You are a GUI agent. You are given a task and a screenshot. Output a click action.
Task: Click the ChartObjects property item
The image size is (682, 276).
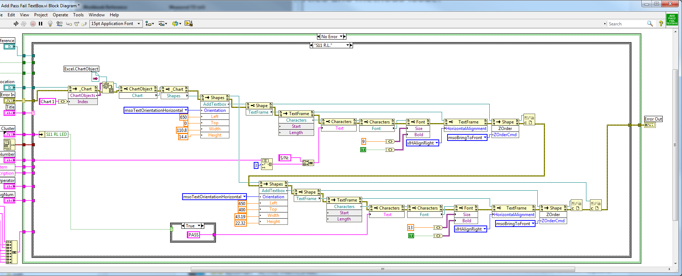point(83,96)
